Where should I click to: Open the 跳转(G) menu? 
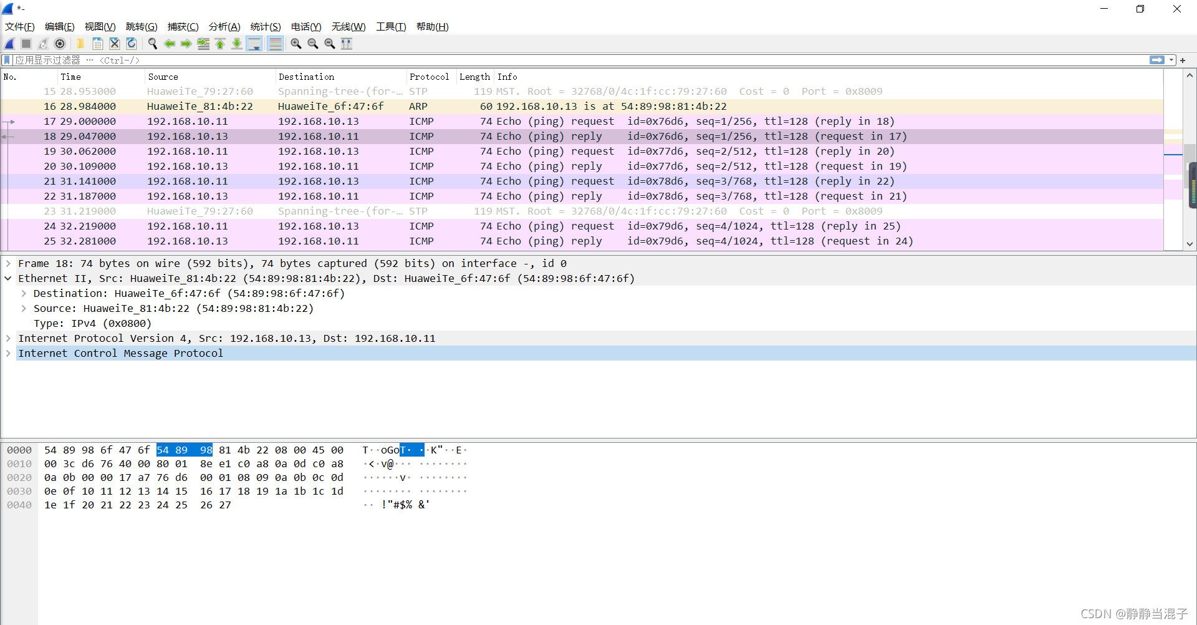pos(142,26)
